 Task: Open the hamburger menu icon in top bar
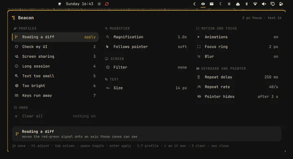click(x=229, y=4)
